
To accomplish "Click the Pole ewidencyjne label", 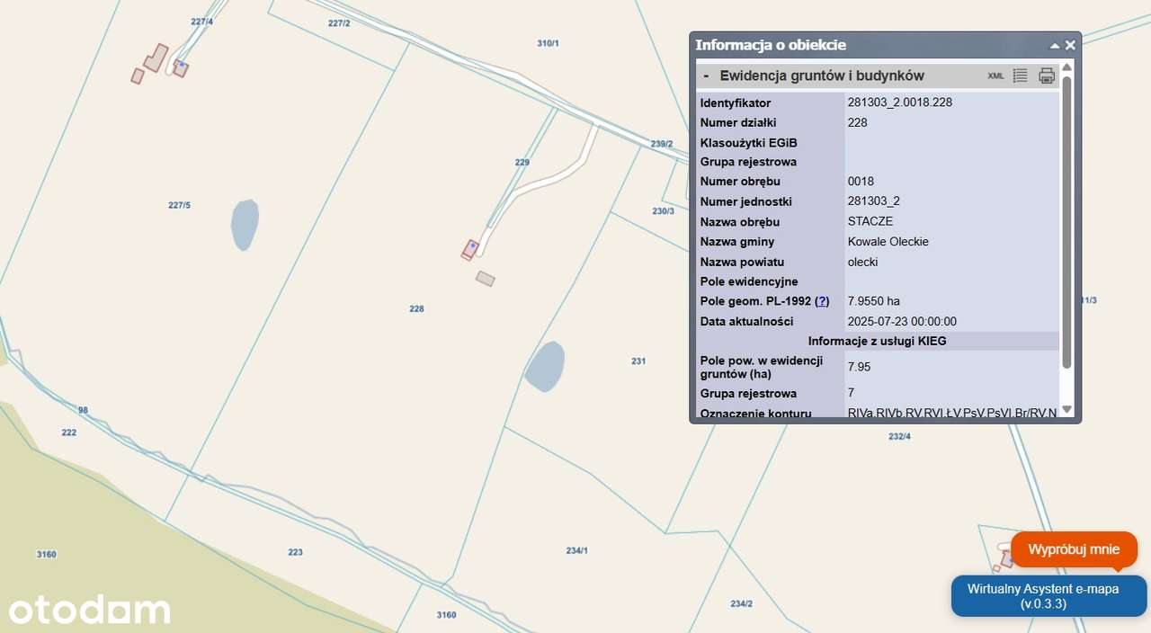I will [x=749, y=281].
